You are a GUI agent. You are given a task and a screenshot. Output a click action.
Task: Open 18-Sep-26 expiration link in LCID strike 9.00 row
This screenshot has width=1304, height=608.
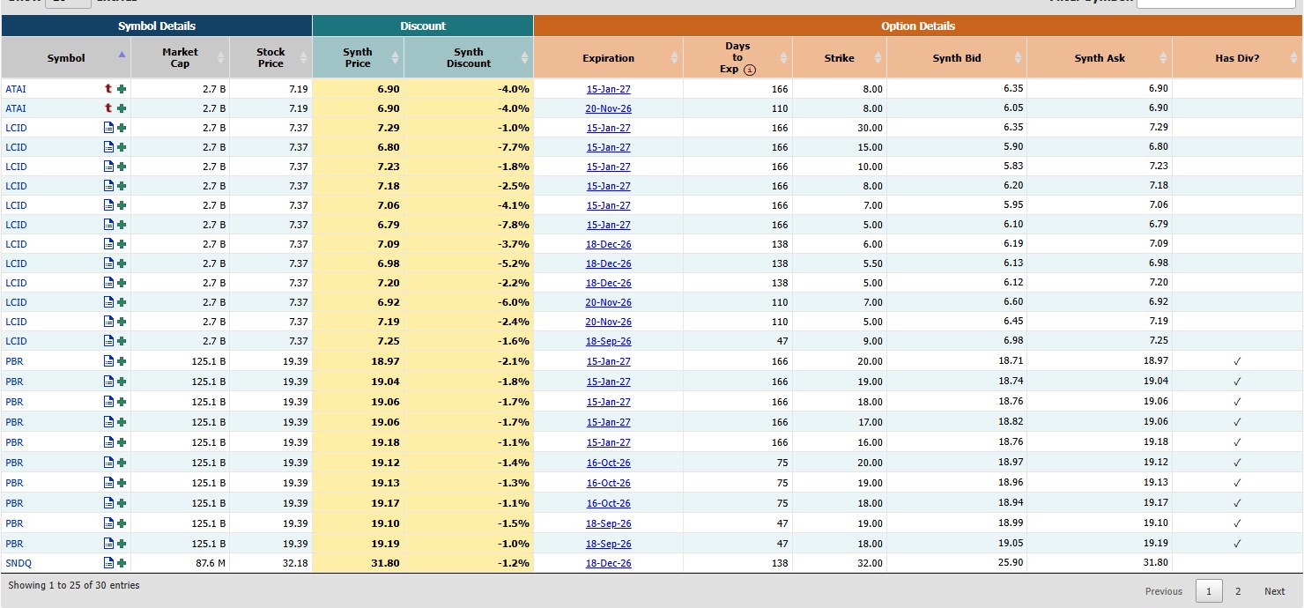point(608,341)
